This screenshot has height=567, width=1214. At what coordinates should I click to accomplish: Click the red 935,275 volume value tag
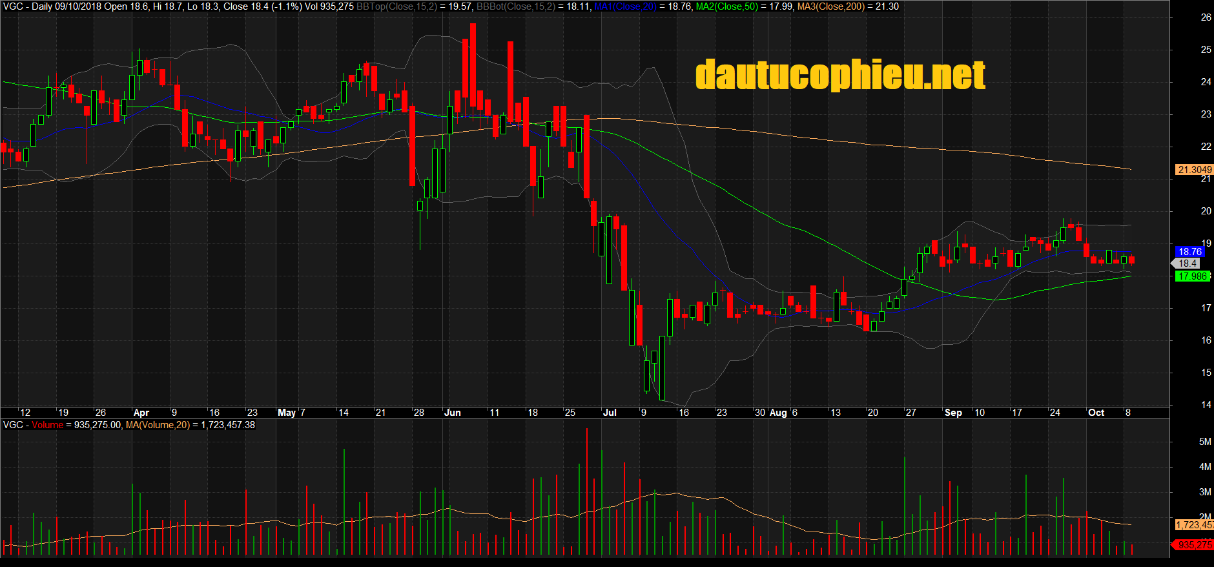click(x=1193, y=545)
